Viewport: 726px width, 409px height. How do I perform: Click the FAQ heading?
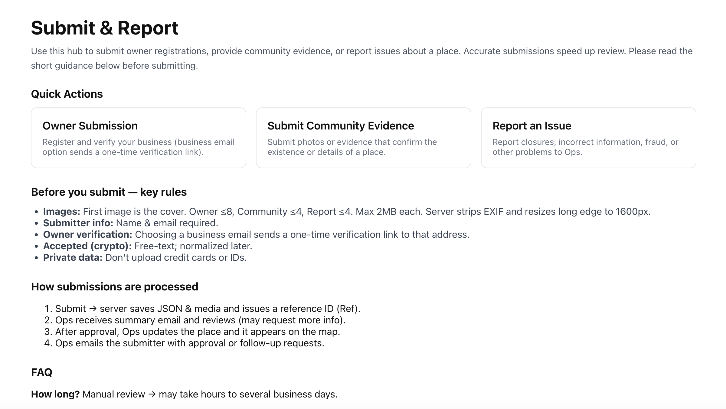[x=42, y=372]
